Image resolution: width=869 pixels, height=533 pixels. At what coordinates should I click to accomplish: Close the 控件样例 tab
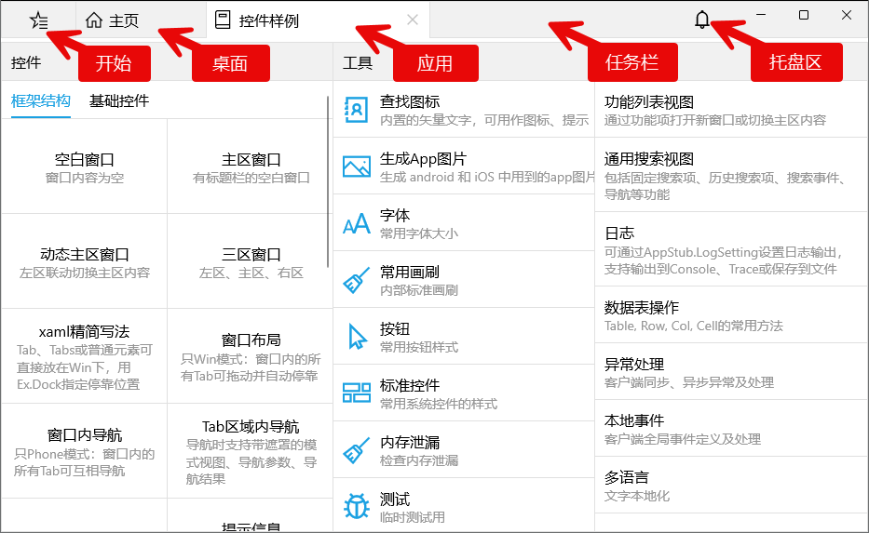pyautogui.click(x=413, y=20)
